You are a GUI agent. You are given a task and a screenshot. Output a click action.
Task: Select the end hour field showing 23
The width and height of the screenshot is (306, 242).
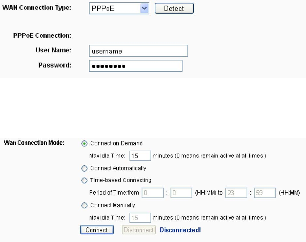point(236,193)
